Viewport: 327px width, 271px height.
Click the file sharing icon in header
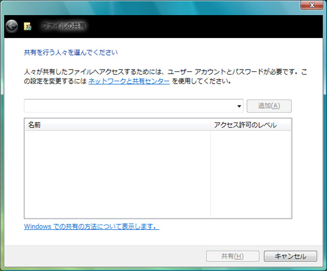27,26
